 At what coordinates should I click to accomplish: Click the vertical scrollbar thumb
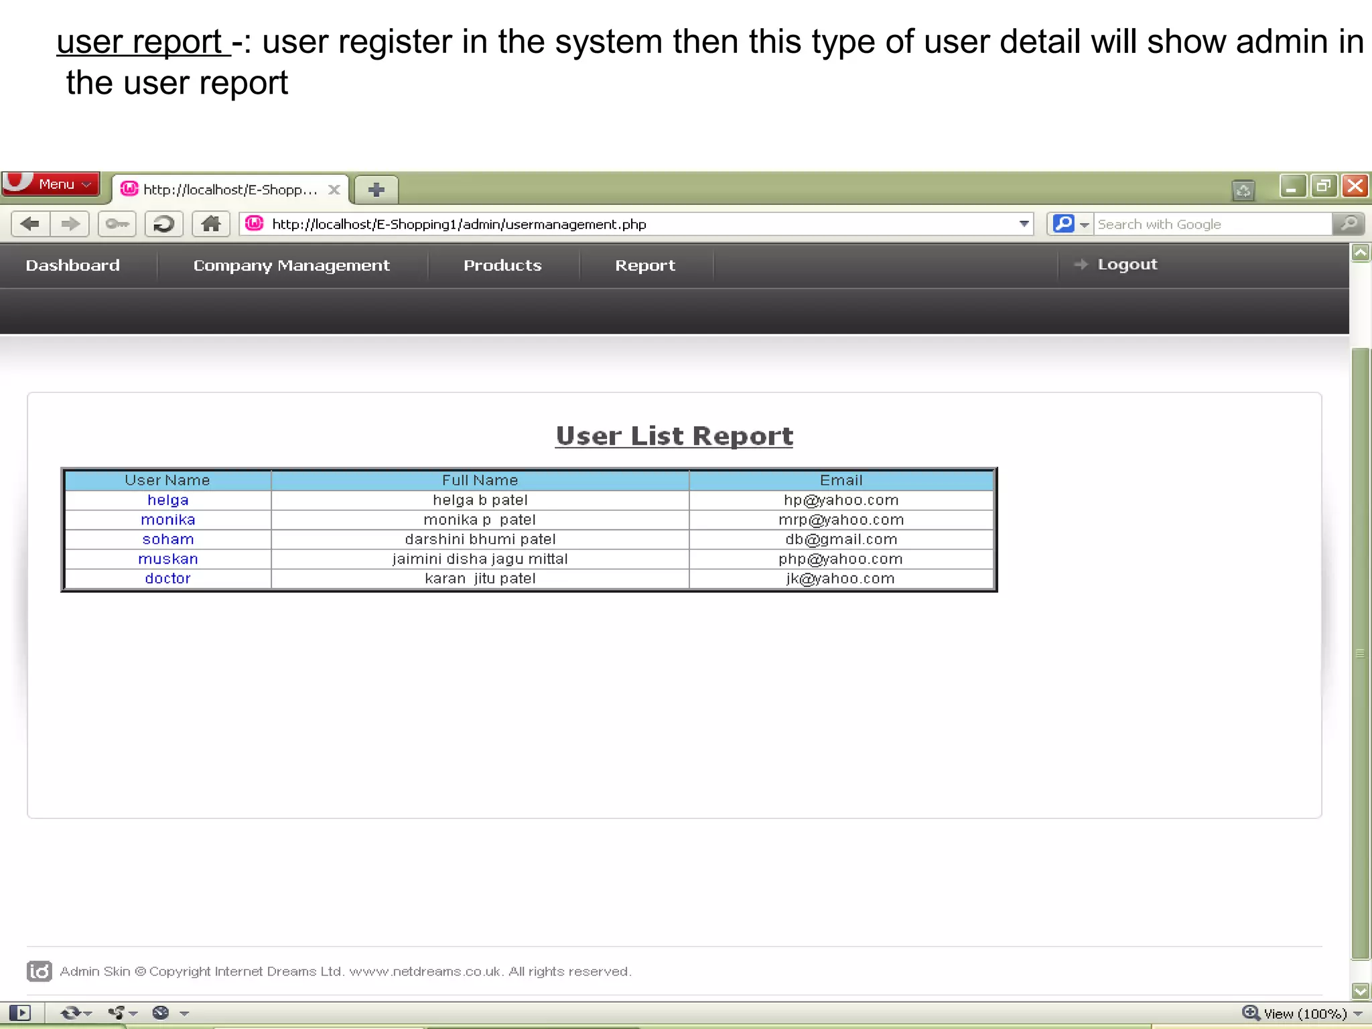point(1360,653)
